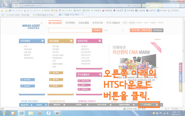Open the 금융상품몰 top menu
Screen dimensions: 185x116
(84, 23)
